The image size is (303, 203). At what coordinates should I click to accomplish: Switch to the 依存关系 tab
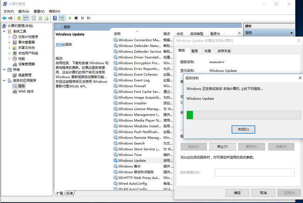(224, 51)
